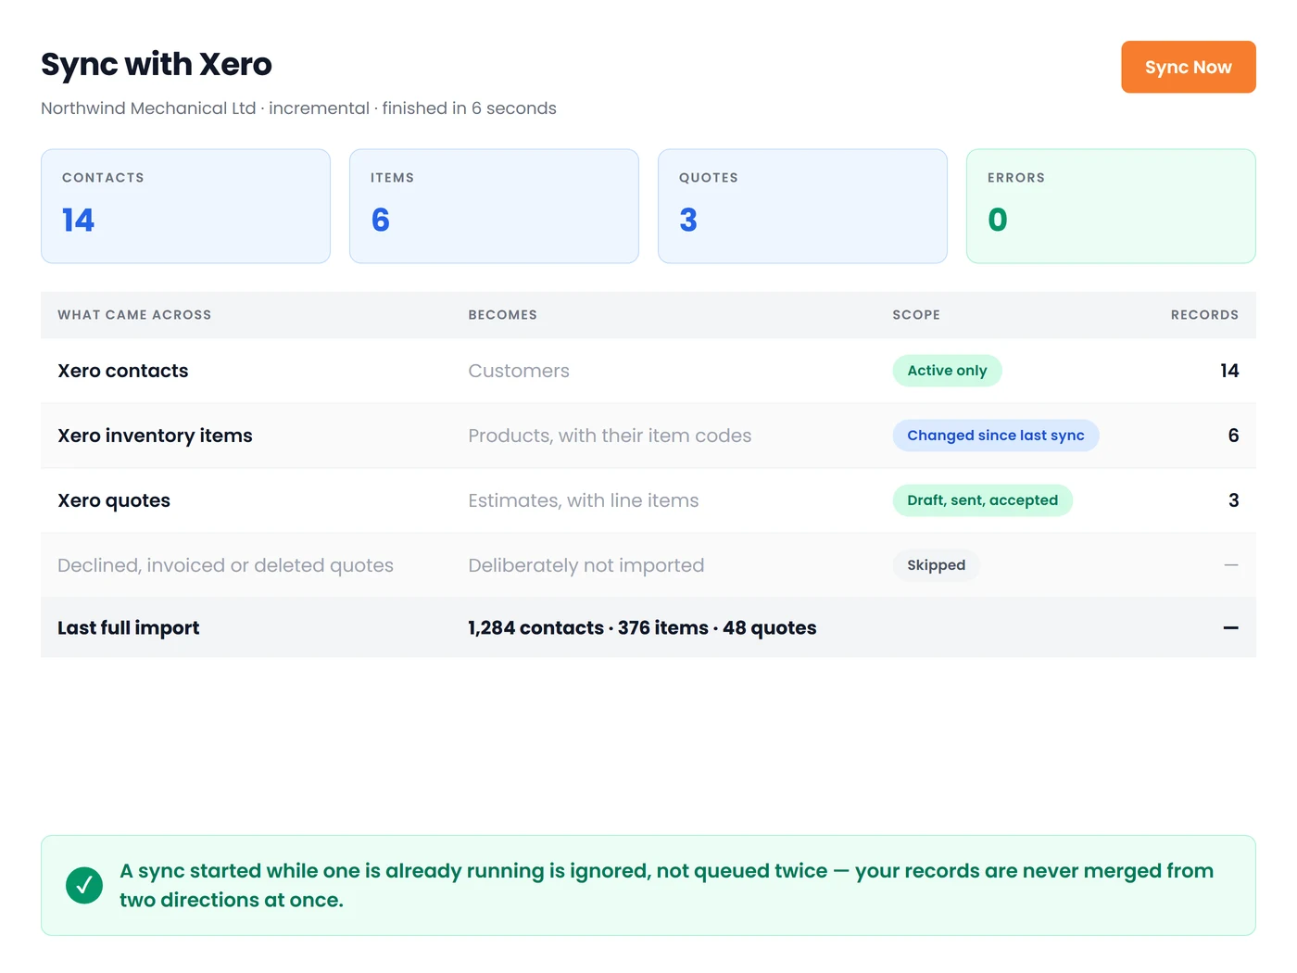Image resolution: width=1297 pixels, height=973 pixels.
Task: Click the 'Skipped' scope badge
Action: 936,565
